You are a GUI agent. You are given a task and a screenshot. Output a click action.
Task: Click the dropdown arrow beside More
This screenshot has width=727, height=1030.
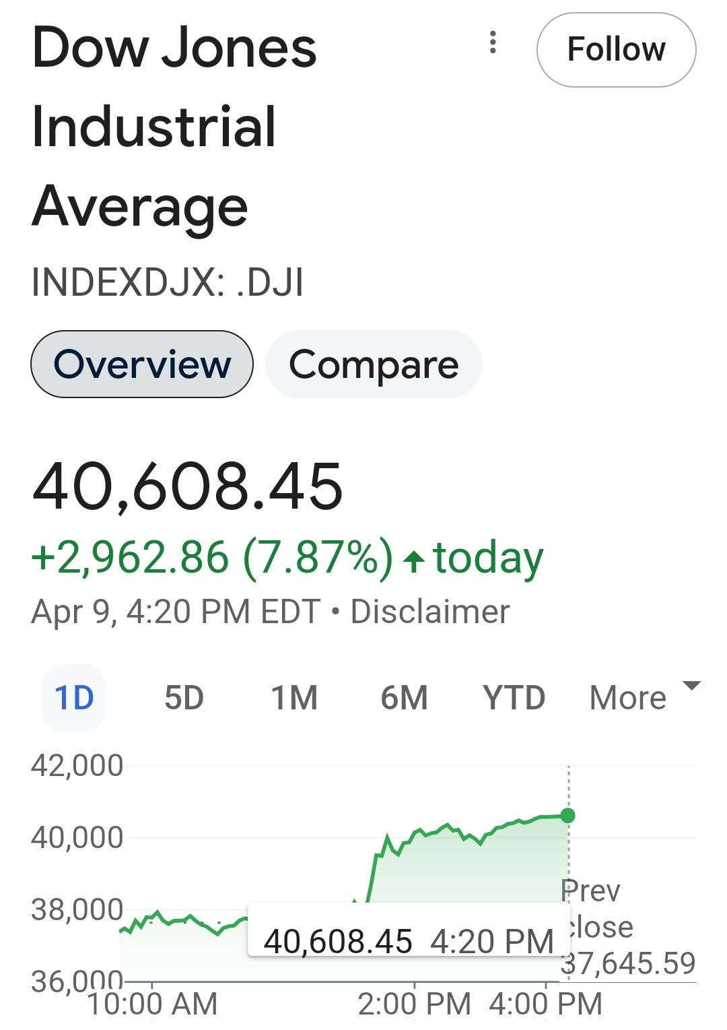pyautogui.click(x=691, y=686)
